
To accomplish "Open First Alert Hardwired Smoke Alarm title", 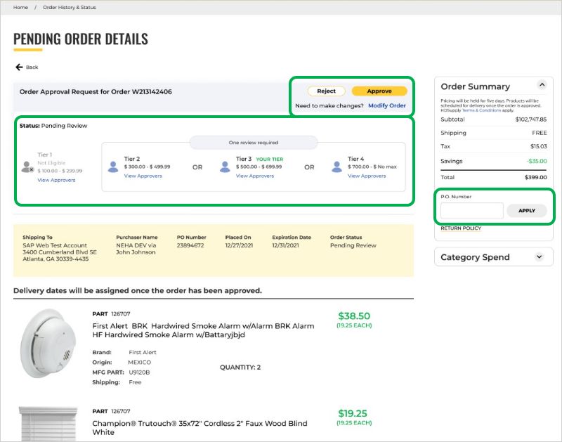I will tap(203, 330).
